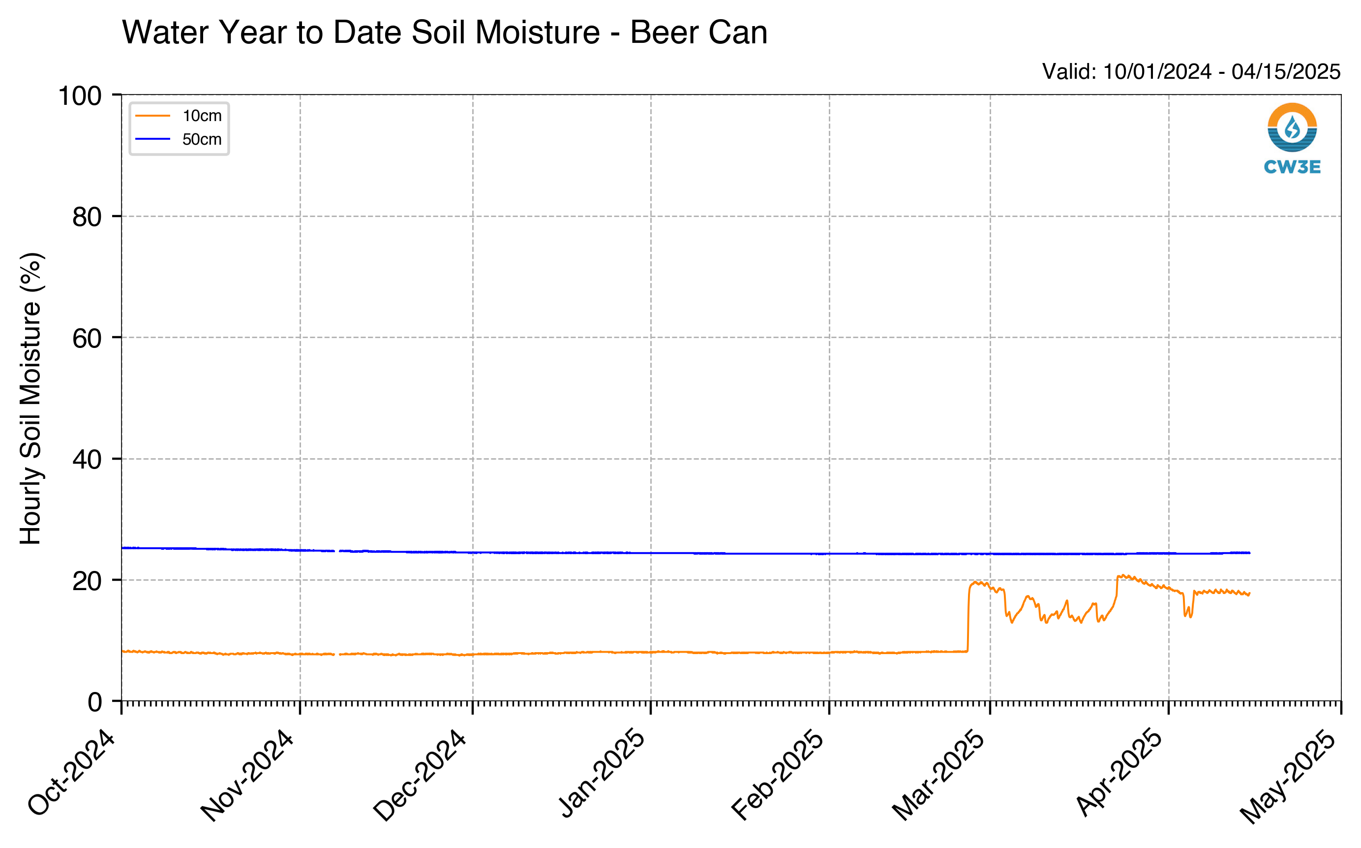The width and height of the screenshot is (1361, 848).
Task: Select the 10cm legend label
Action: [202, 116]
